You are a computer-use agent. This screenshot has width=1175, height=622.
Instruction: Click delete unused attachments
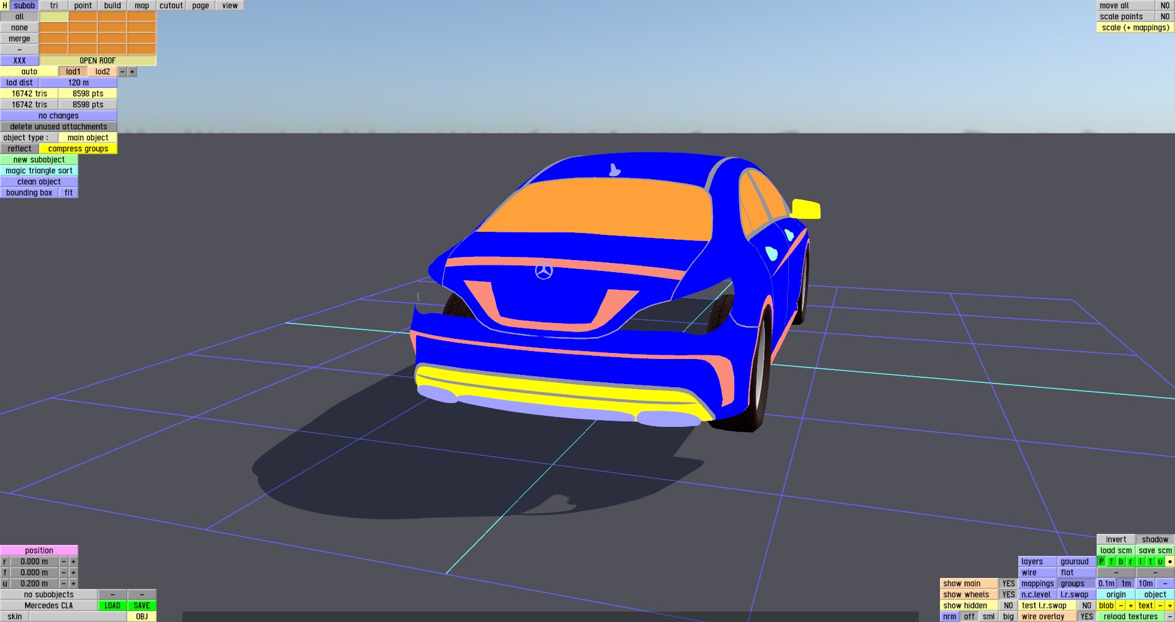click(x=59, y=127)
